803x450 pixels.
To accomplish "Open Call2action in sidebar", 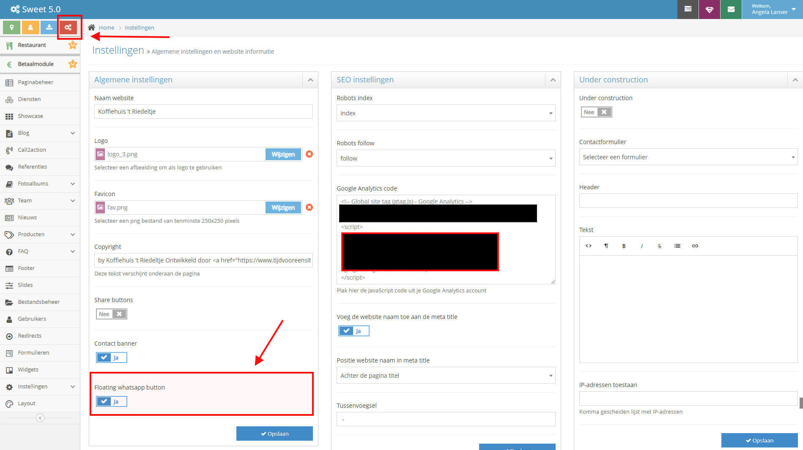I will [x=40, y=150].
